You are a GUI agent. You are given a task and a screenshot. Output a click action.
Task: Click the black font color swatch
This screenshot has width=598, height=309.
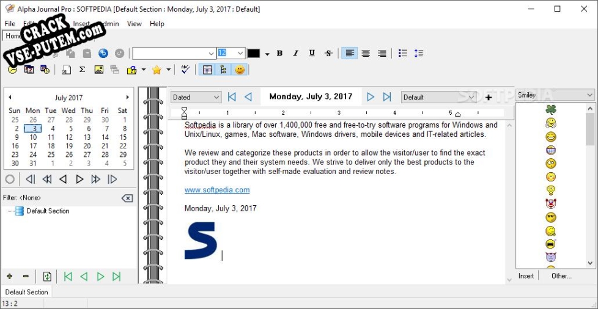pos(254,53)
